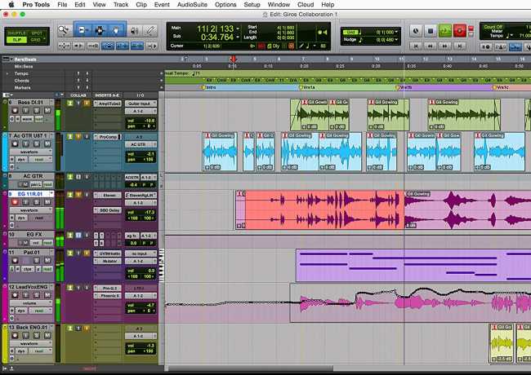531x375 pixels.
Task: Click the red Record transport button
Action: coord(459,31)
